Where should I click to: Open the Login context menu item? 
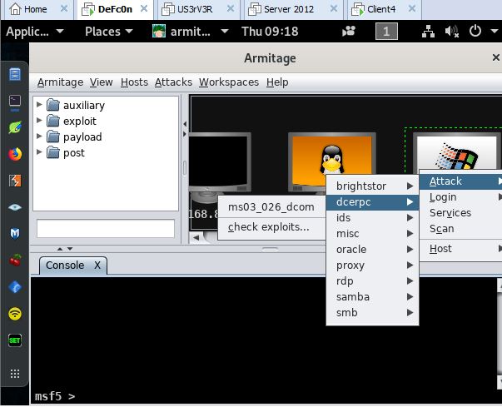point(460,197)
